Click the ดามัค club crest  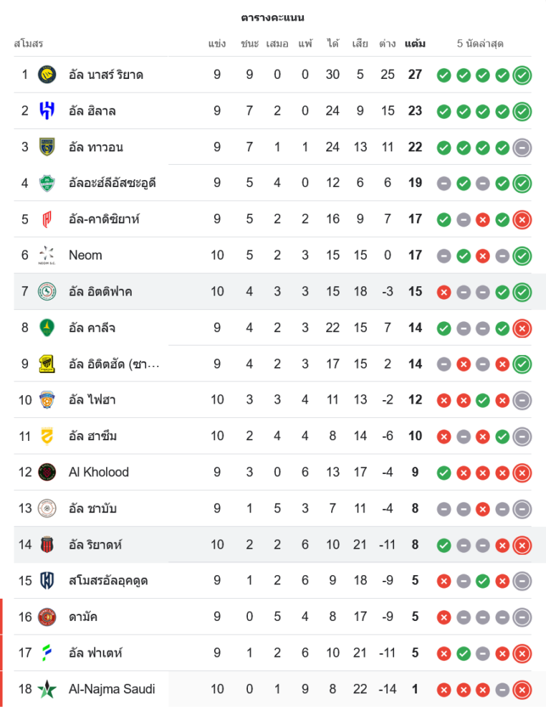[x=47, y=617]
